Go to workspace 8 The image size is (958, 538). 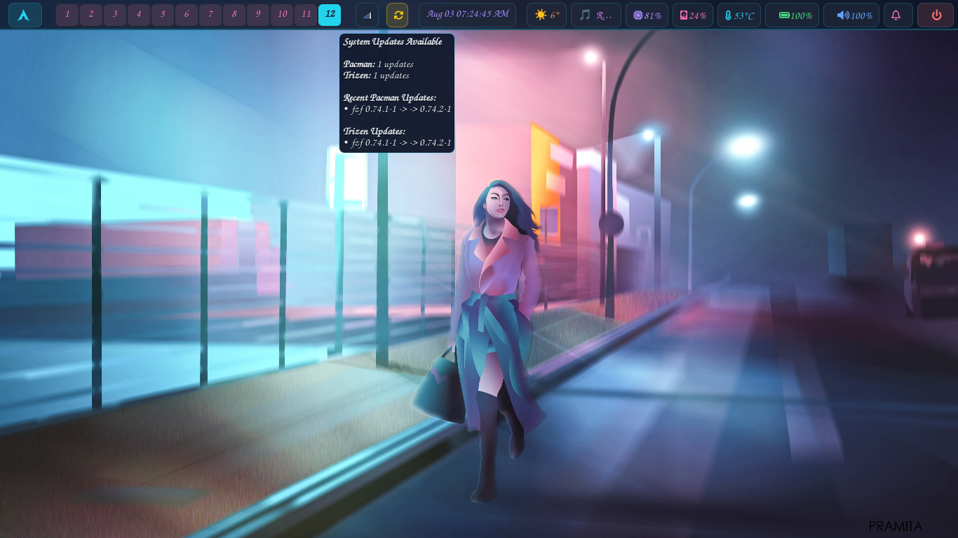(x=234, y=15)
